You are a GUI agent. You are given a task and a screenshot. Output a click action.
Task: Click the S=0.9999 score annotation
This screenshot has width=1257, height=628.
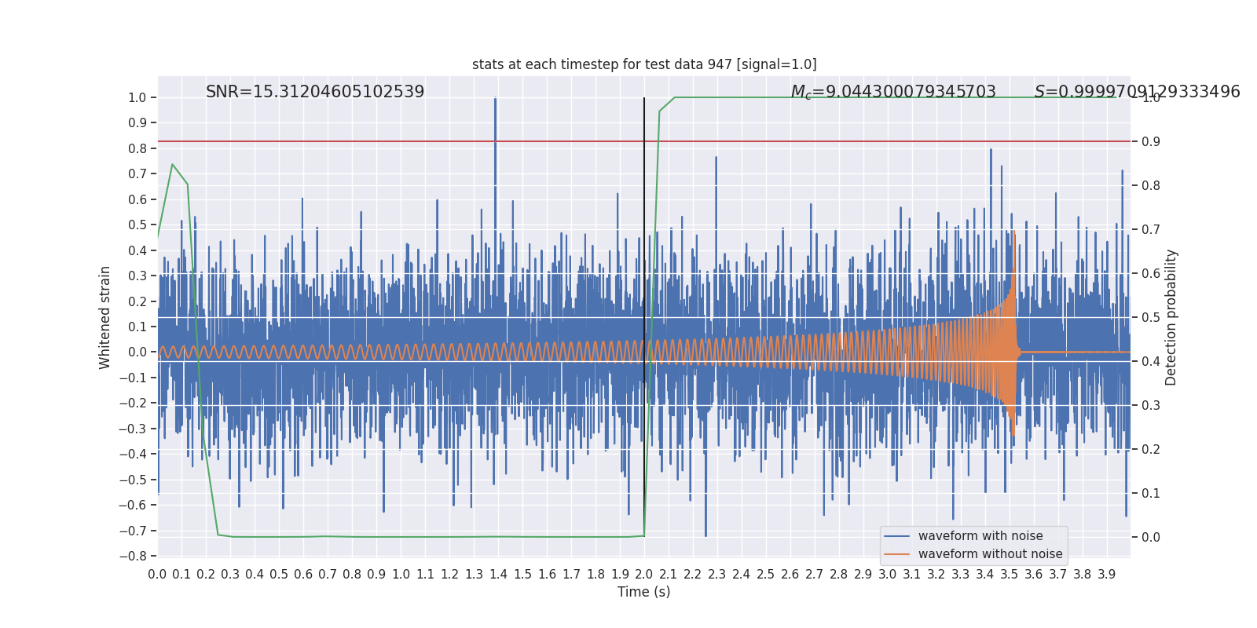(1137, 92)
